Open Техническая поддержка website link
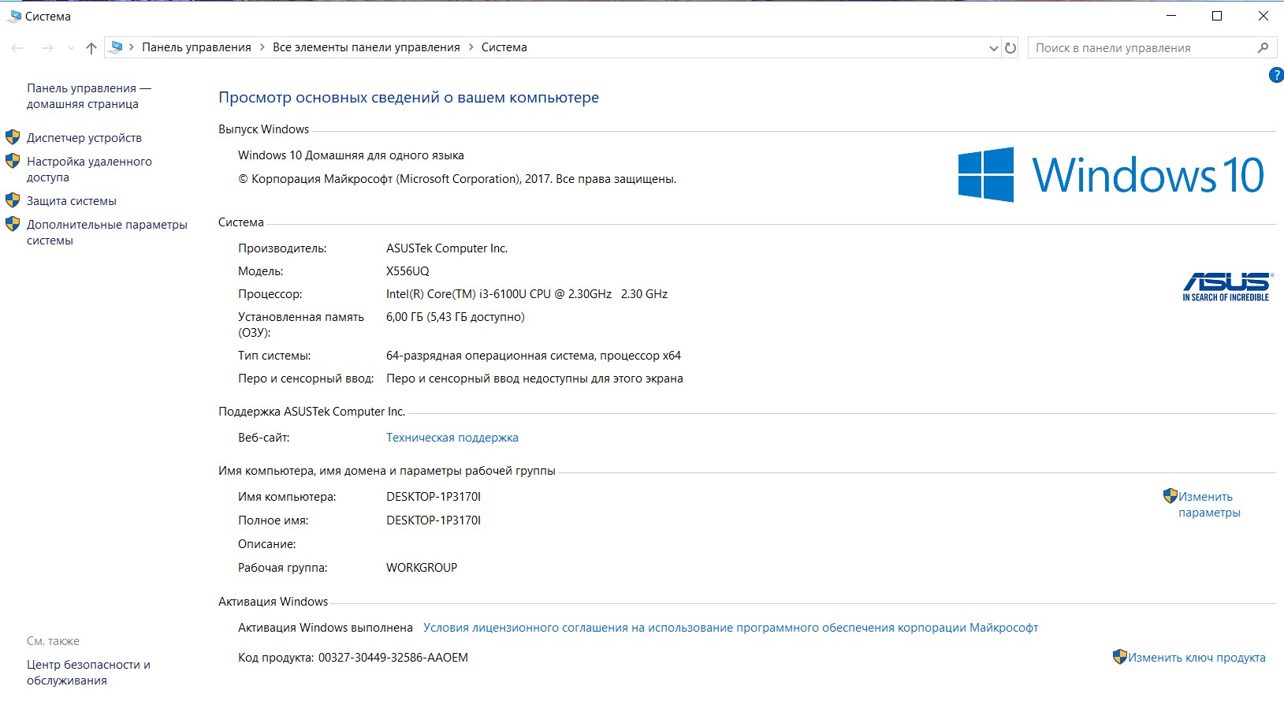1284x705 pixels. 452,438
